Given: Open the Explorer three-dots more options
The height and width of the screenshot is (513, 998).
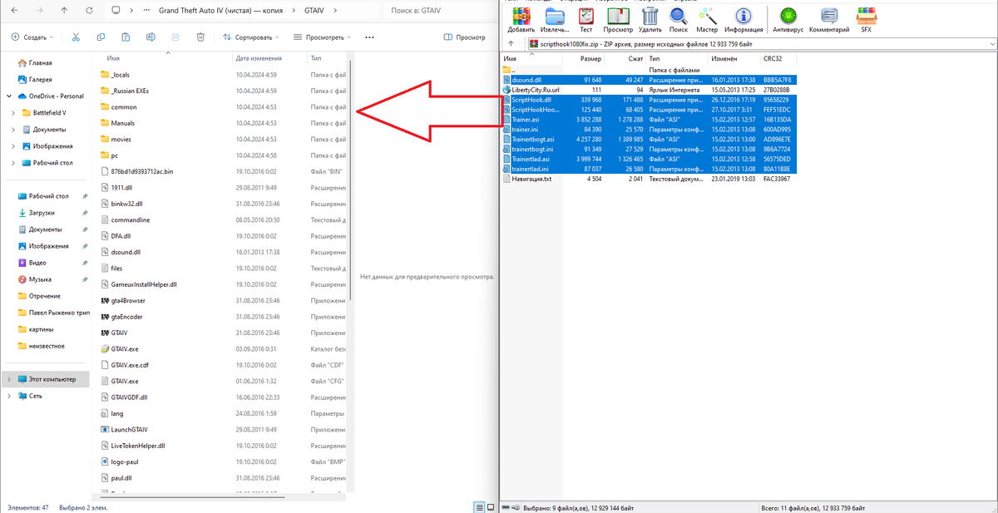Looking at the screenshot, I should (369, 37).
